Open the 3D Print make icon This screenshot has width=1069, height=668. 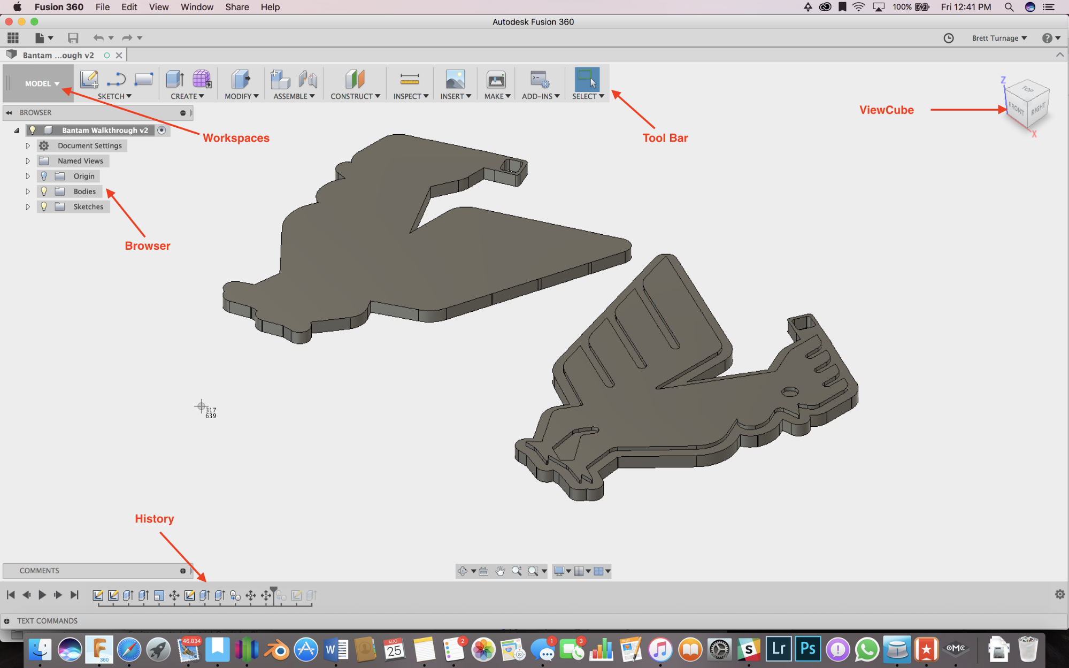(496, 79)
